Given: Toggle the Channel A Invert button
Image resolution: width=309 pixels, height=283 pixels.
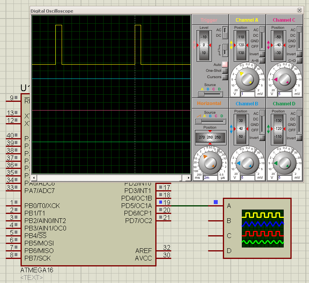Looking at the screenshot, I should [262, 54].
